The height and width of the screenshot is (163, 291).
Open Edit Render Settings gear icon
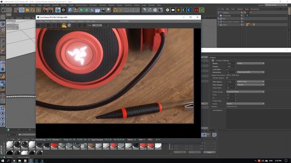(x=63, y=10)
